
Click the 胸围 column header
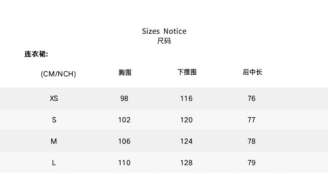[125, 73]
